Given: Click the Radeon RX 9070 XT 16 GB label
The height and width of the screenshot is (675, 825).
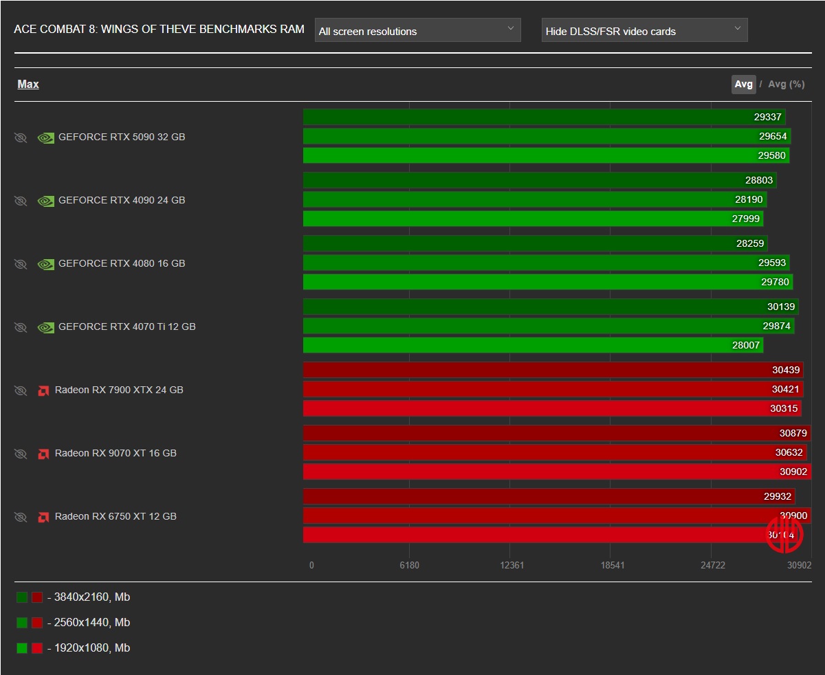Looking at the screenshot, I should (x=115, y=453).
